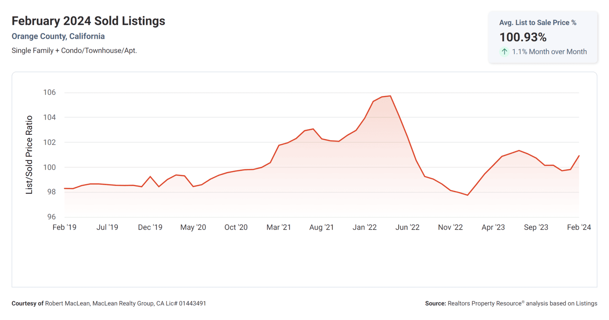Click the May '20 x-axis label
609x320 pixels.
193,227
